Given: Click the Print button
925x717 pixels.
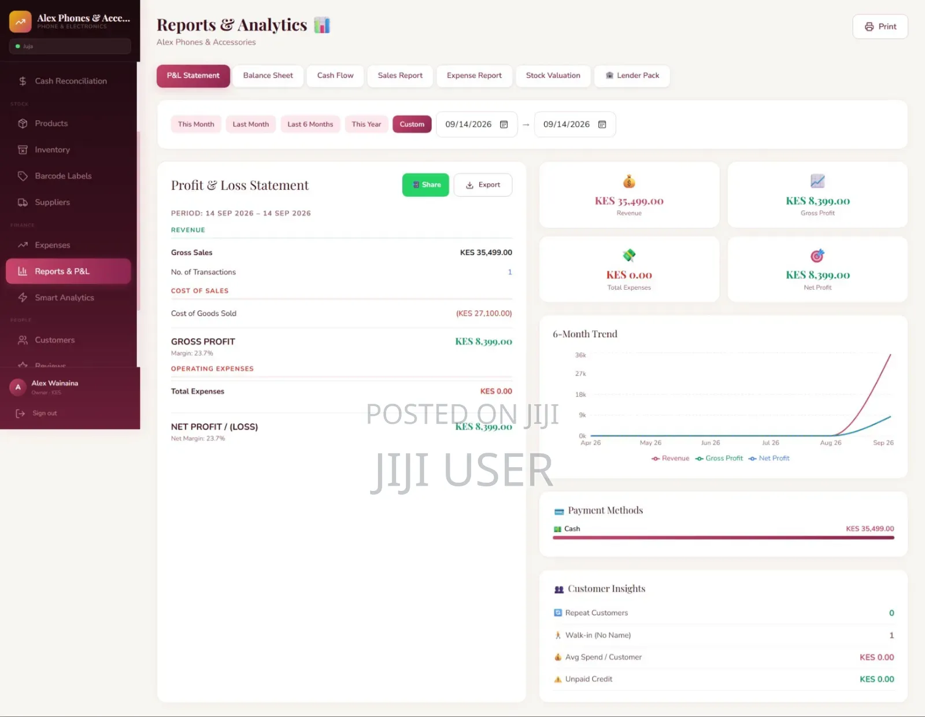Looking at the screenshot, I should click(x=880, y=27).
